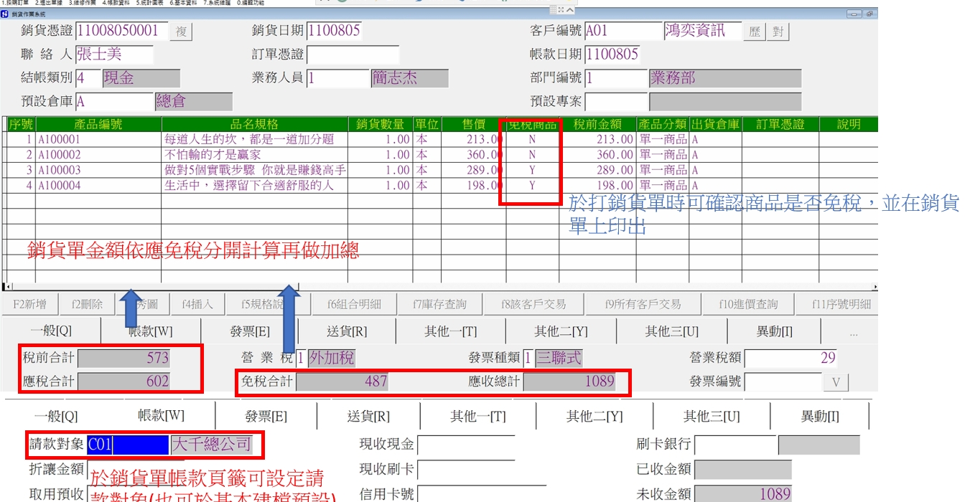Select 一般[Q] tab above 請款對象
Viewport: 970px width, 502px height.
click(x=55, y=416)
